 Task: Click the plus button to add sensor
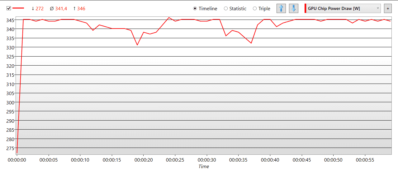pyautogui.click(x=388, y=8)
